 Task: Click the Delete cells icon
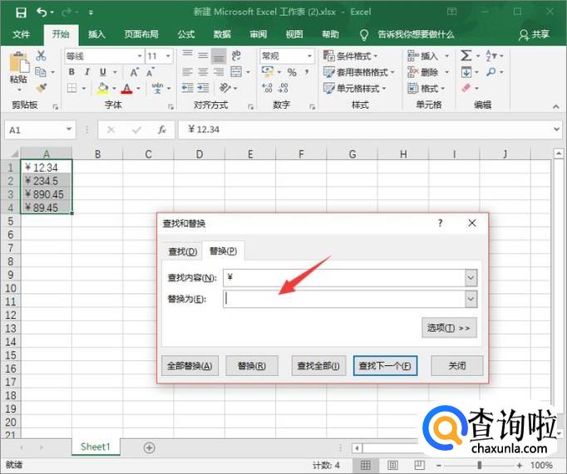412,72
